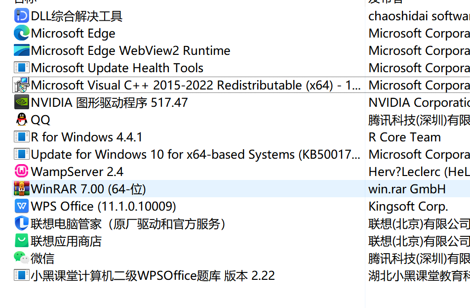Click the 联想电脑管家 shield icon
This screenshot has height=308, width=470.
pyautogui.click(x=22, y=223)
